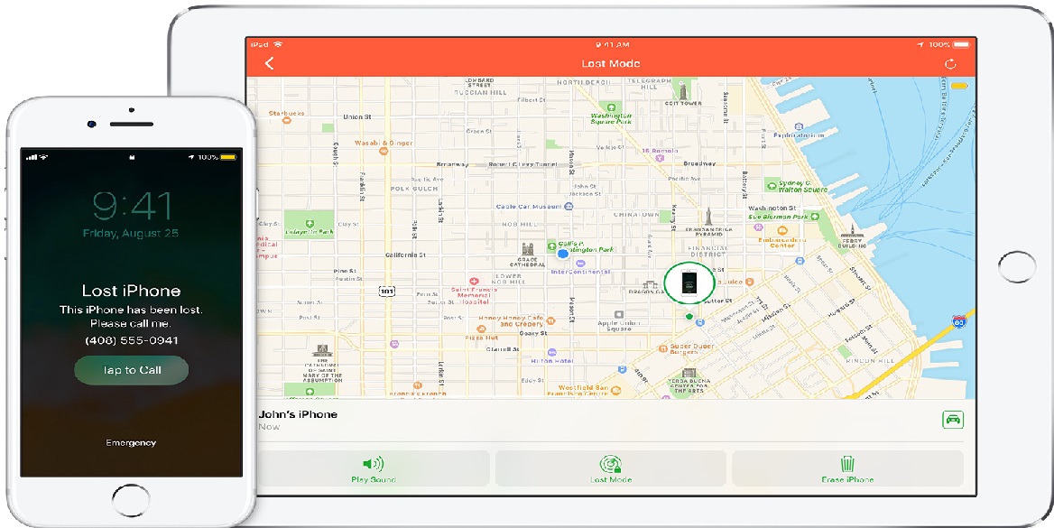Tap the Coit Tower landmark icon
Viewport: 1054px width, 528px height.
click(683, 90)
